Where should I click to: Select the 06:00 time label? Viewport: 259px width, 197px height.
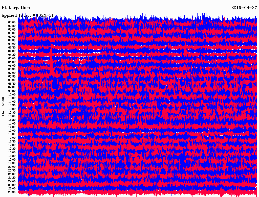click(12, 66)
